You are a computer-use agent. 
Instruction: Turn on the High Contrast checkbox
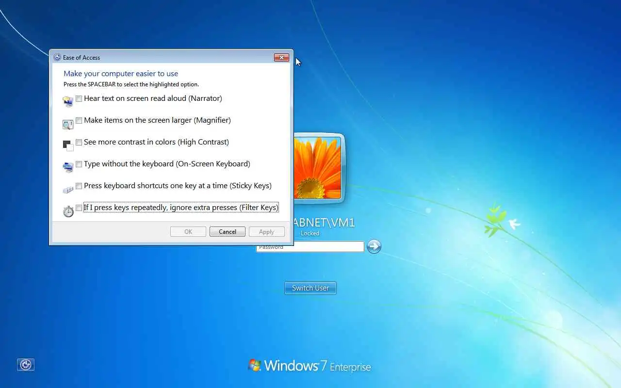click(79, 143)
